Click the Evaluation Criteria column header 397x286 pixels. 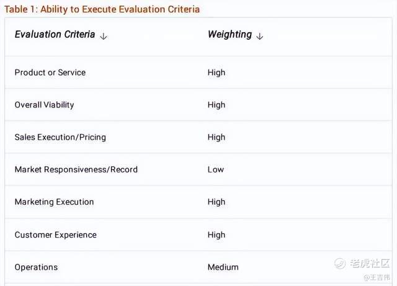point(55,35)
